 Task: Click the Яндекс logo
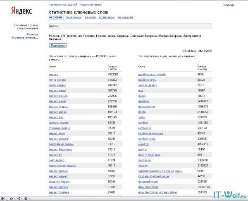pyautogui.click(x=21, y=11)
